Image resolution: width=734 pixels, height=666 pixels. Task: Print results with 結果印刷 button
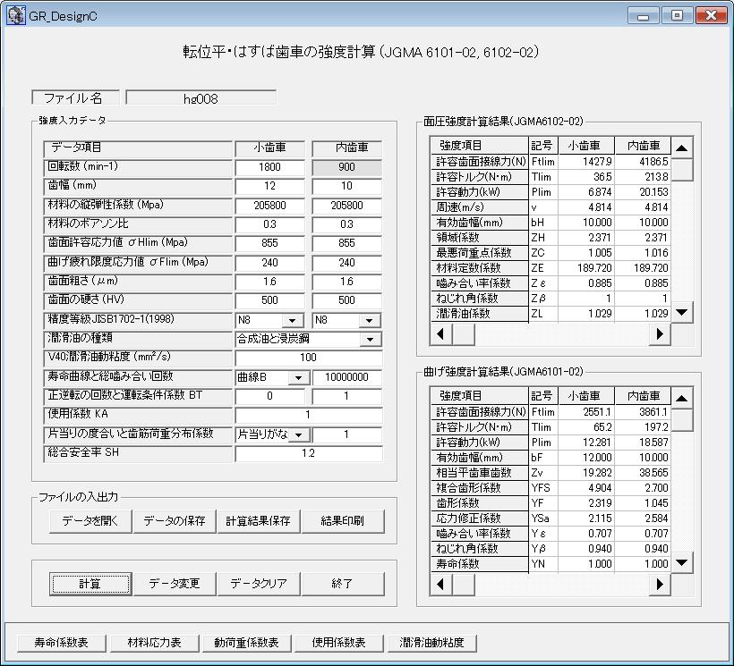tap(343, 521)
